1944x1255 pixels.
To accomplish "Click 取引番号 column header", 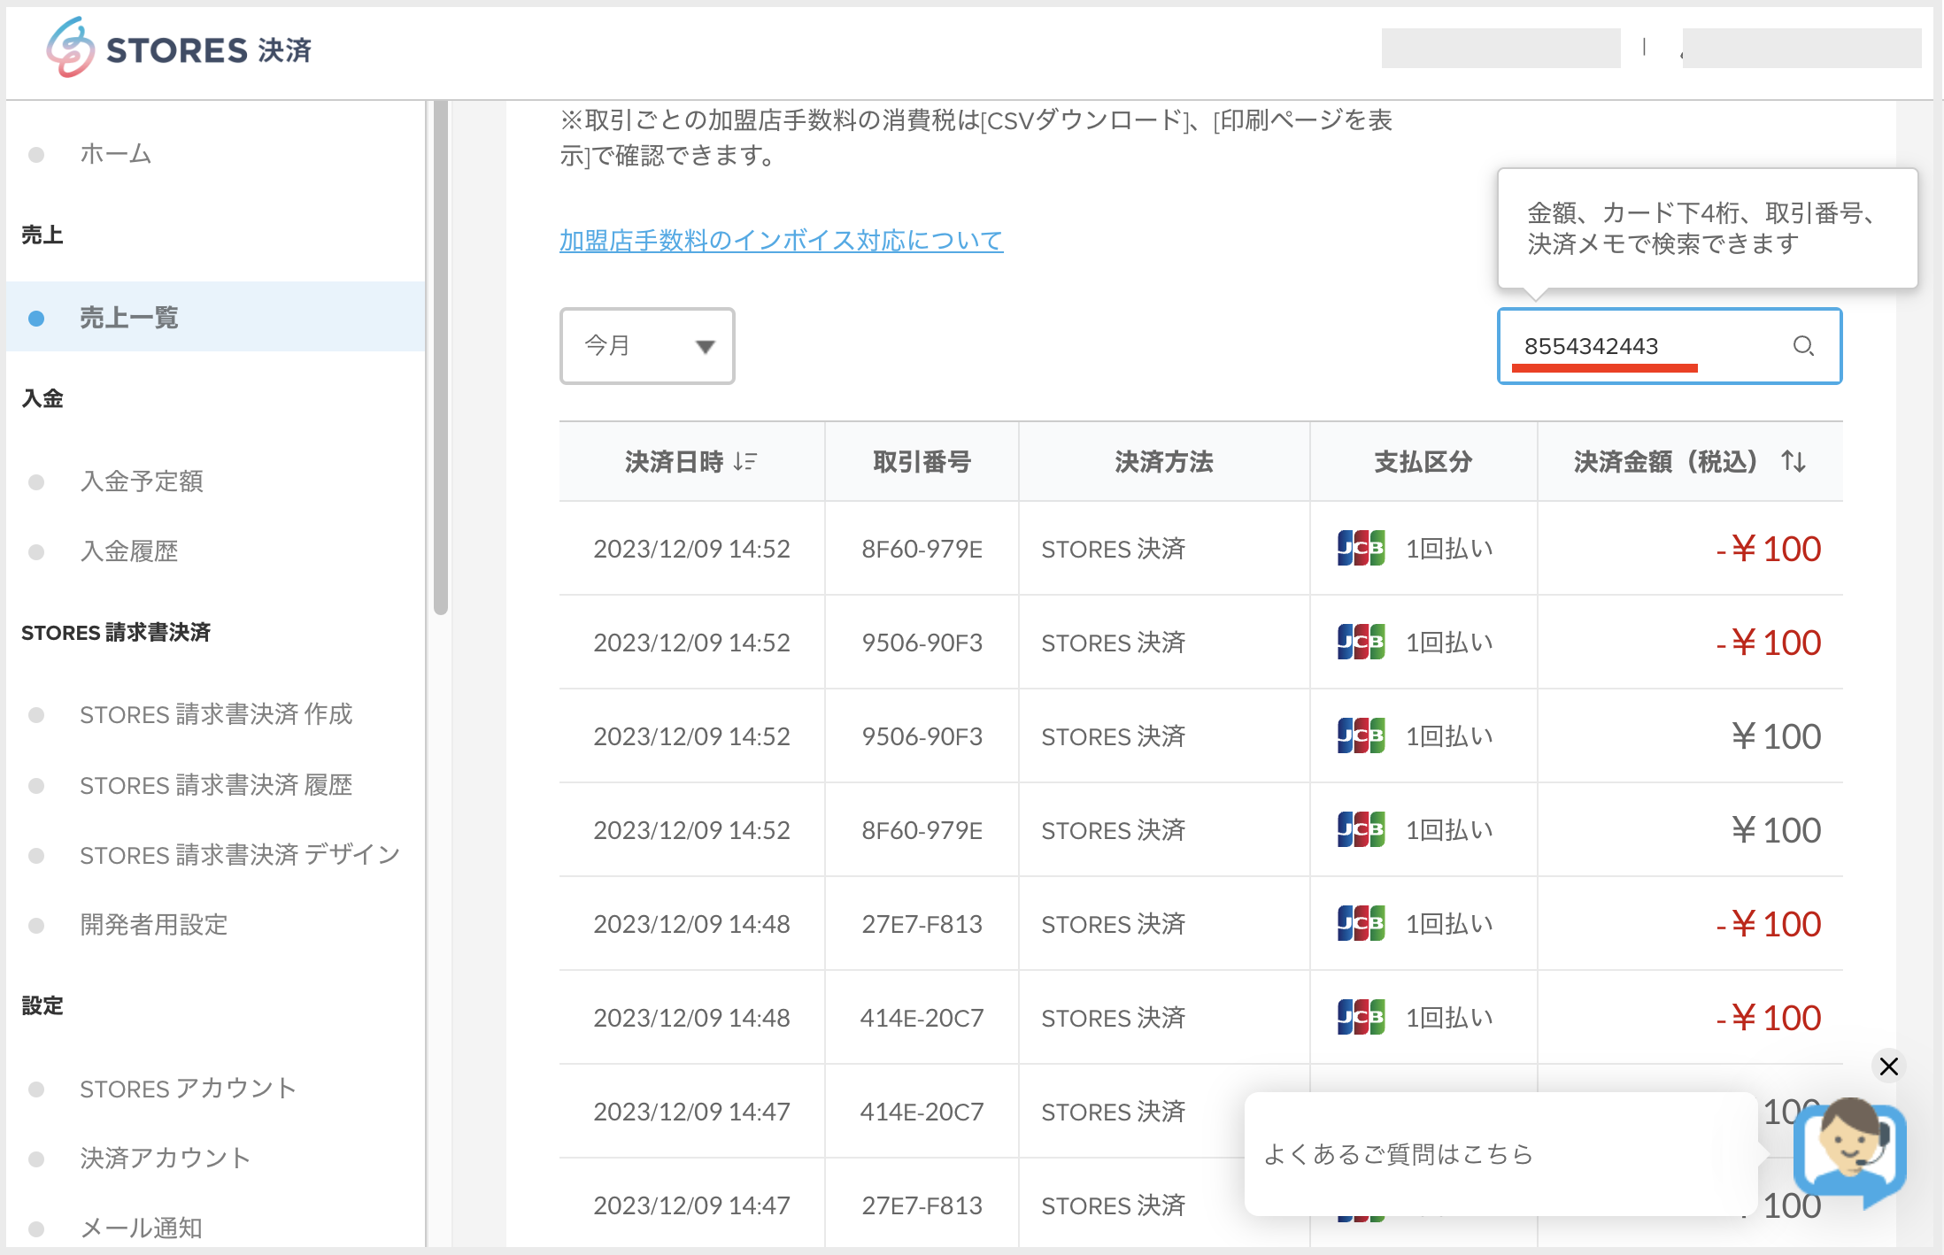I will (922, 461).
